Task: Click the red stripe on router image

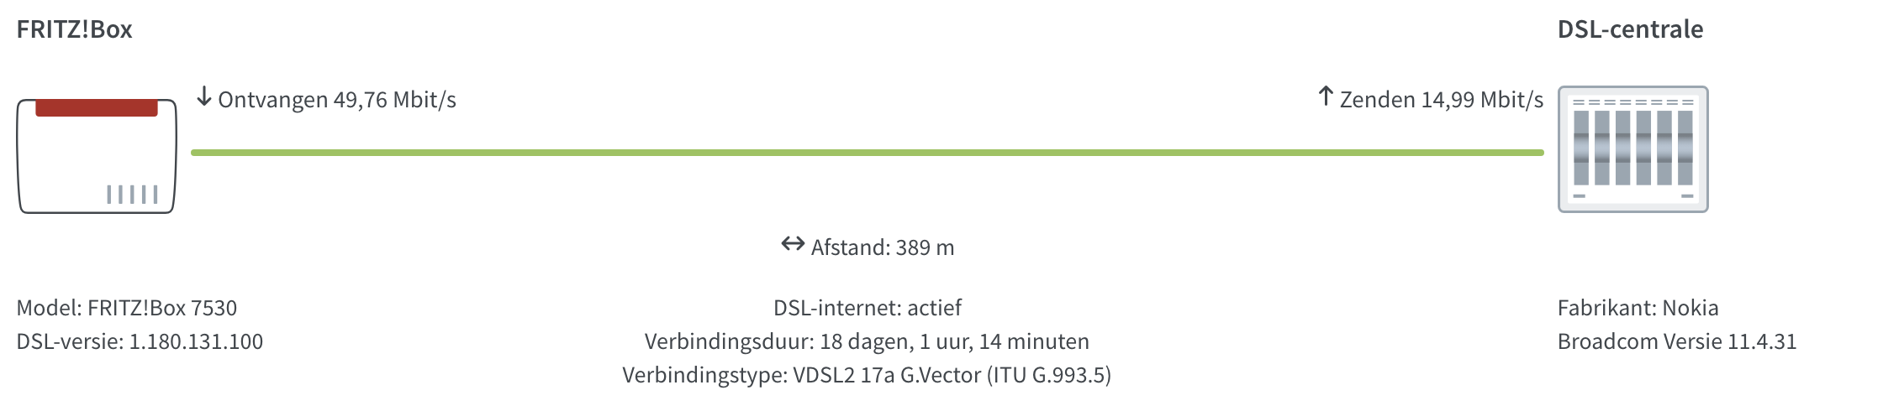Action: [x=97, y=108]
